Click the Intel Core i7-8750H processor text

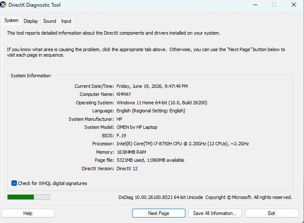(182, 144)
